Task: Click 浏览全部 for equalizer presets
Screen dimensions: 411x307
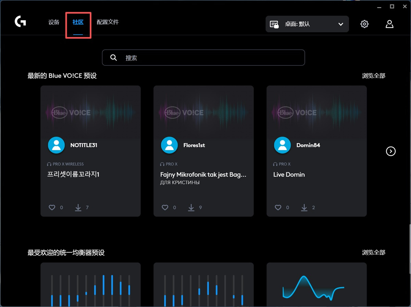Action: (373, 252)
